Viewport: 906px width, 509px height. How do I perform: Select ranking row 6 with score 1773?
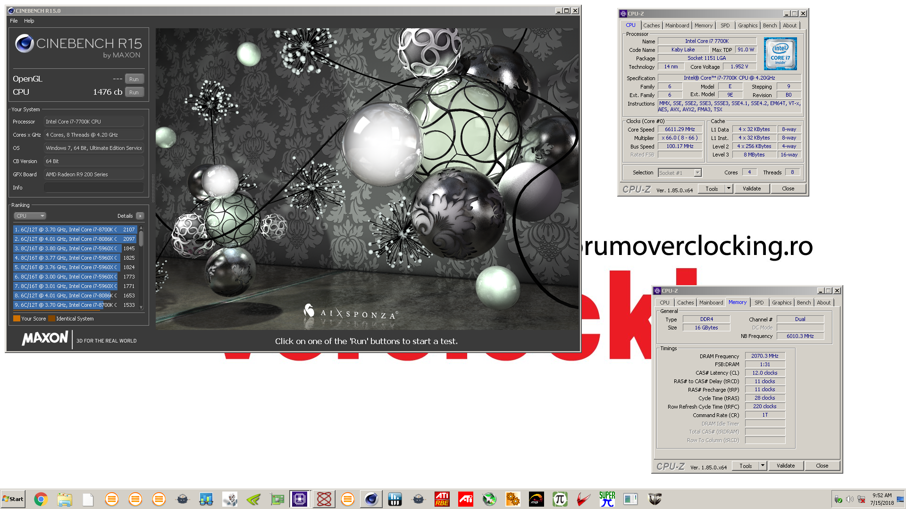75,277
